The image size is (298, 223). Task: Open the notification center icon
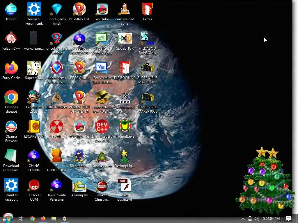(x=288, y=219)
